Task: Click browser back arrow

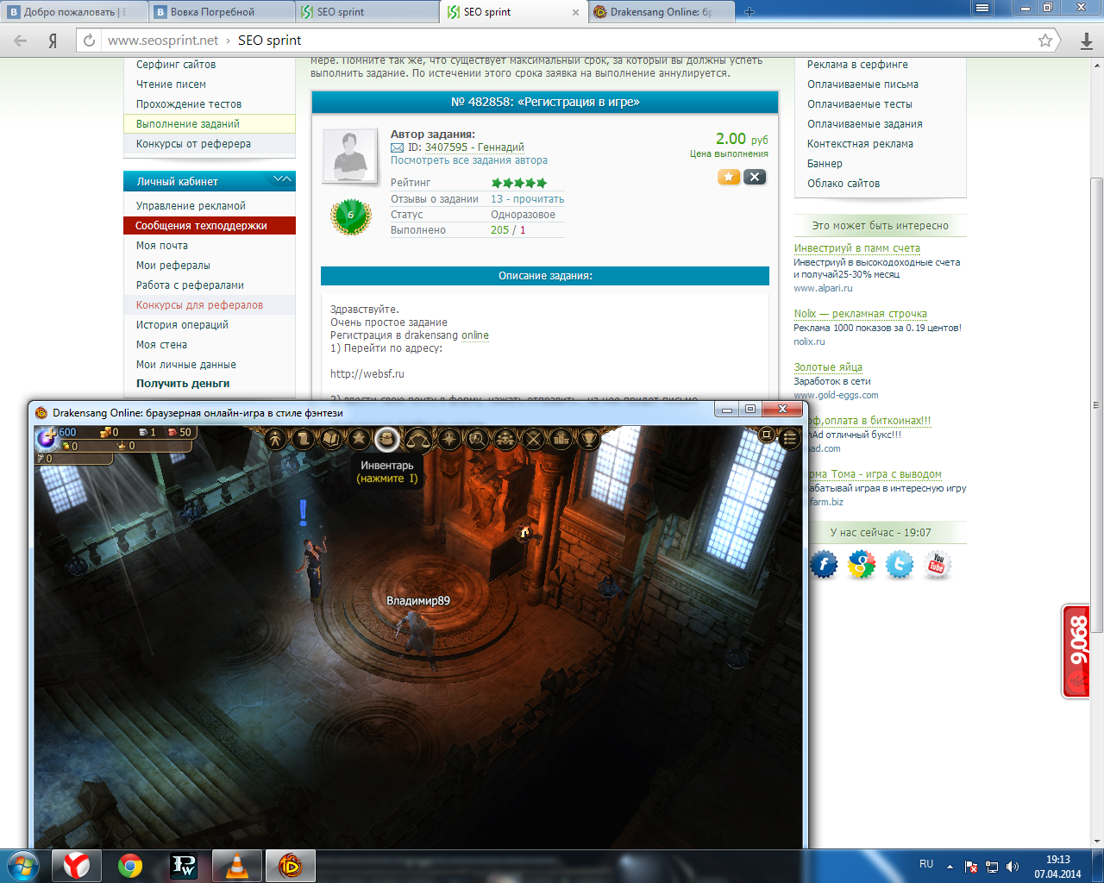Action: (x=21, y=41)
